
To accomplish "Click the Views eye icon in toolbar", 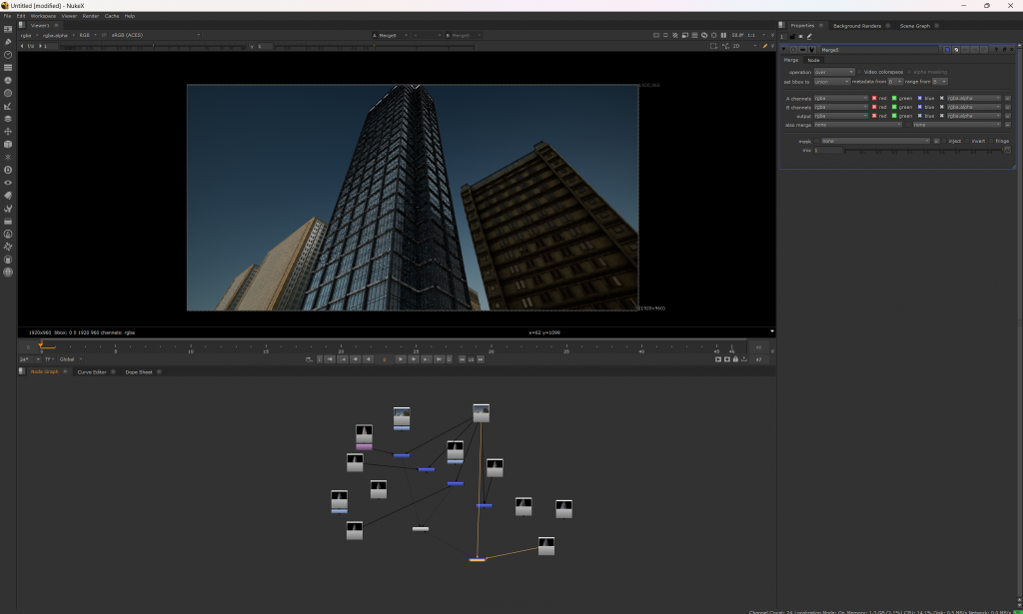I will pyautogui.click(x=8, y=183).
